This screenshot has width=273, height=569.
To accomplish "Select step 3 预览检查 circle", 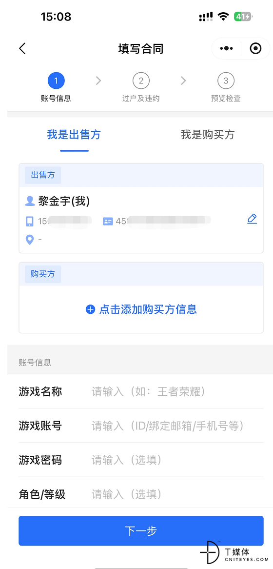I will tap(226, 81).
